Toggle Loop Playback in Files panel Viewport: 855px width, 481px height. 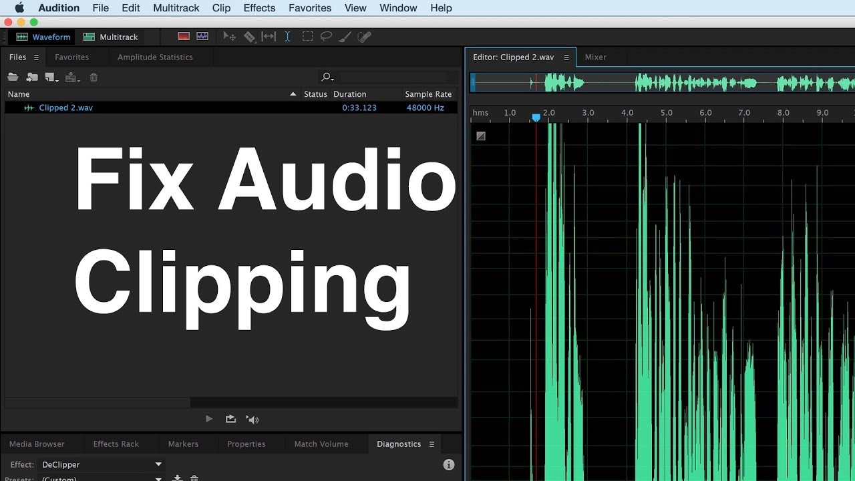[230, 419]
